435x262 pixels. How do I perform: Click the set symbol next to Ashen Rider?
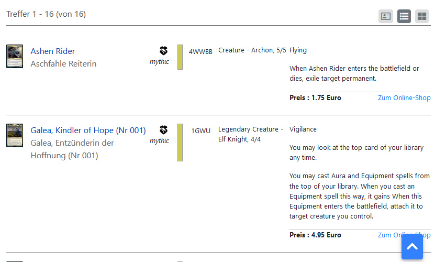[163, 51]
